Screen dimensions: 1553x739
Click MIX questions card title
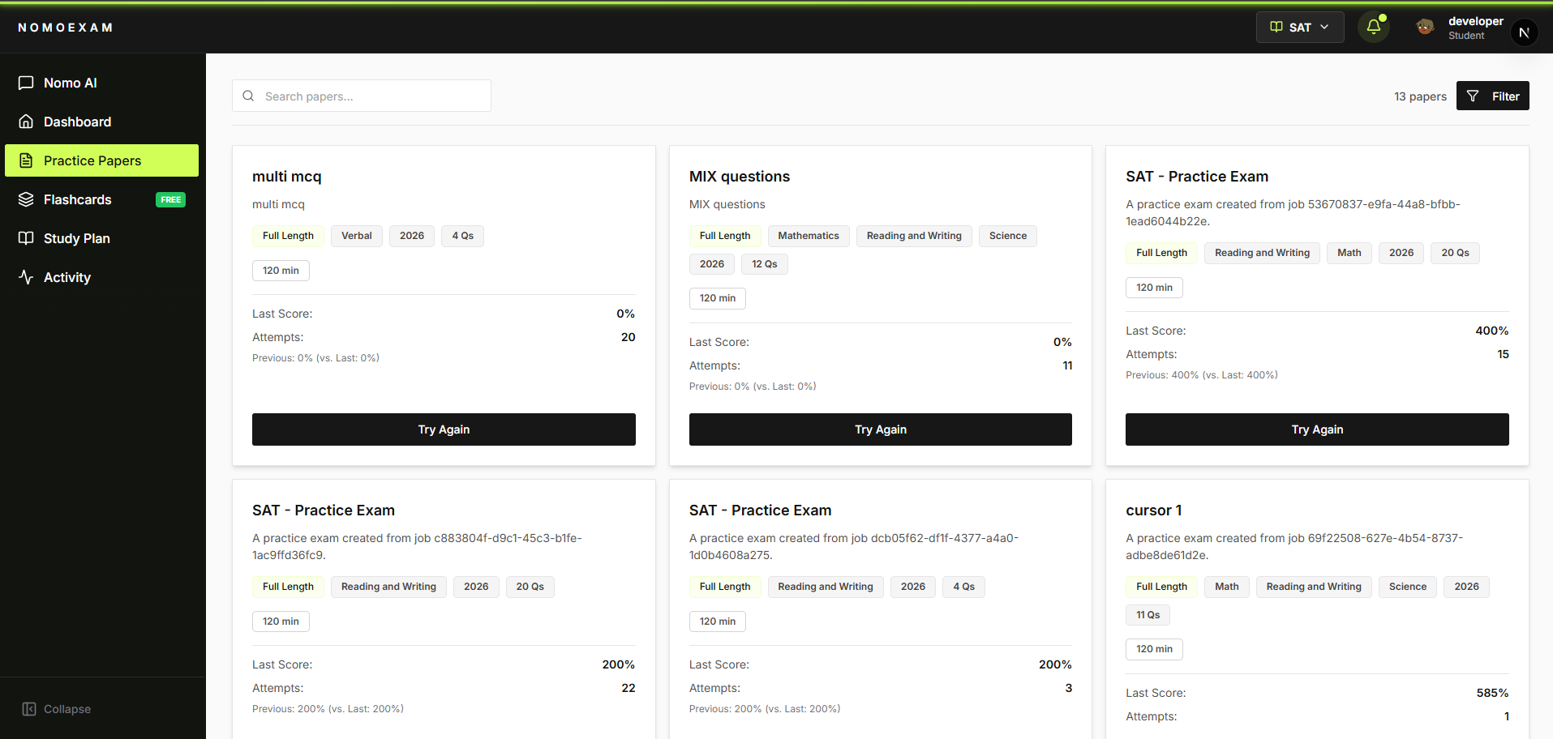[x=740, y=177]
